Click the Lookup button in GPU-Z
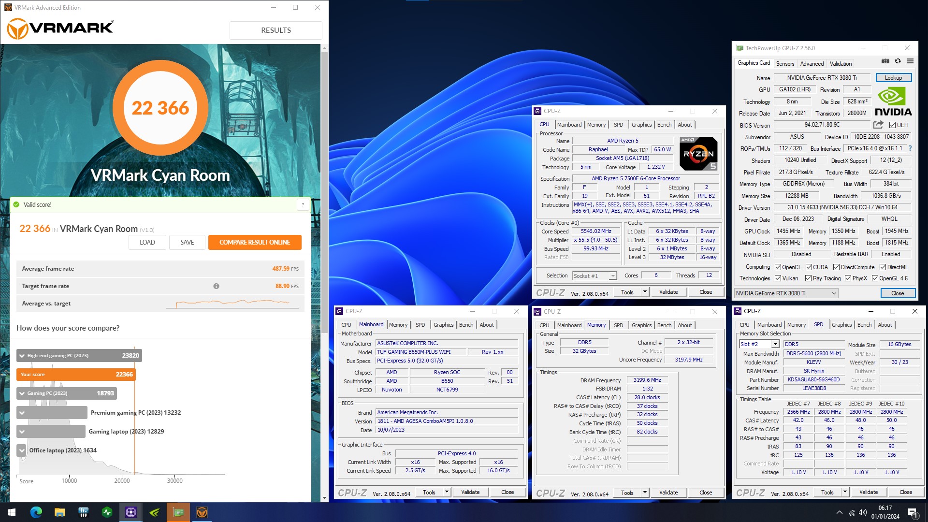This screenshot has height=522, width=928. (x=893, y=78)
